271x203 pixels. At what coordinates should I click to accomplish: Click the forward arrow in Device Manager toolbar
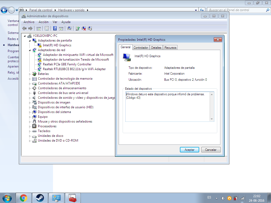click(x=30, y=28)
